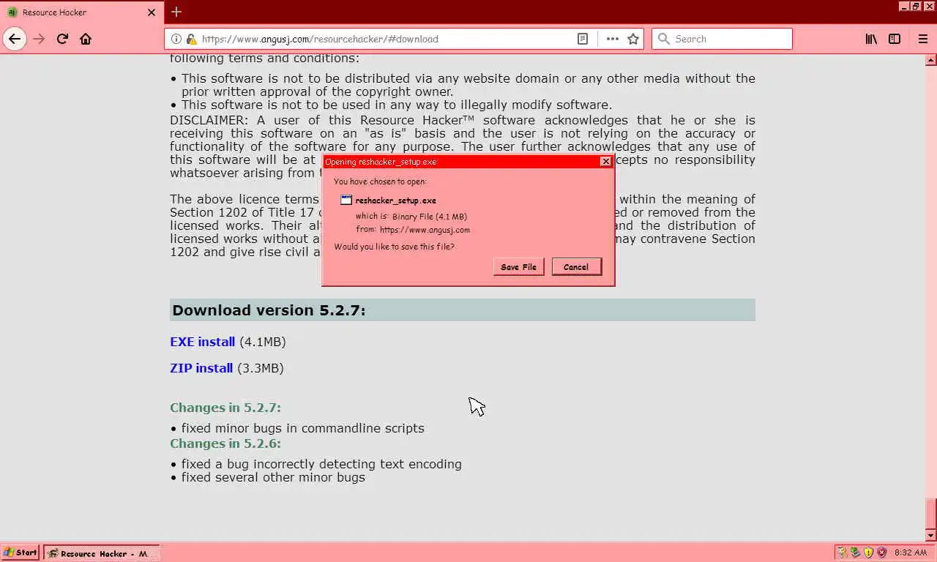Show site information via the info icon

click(x=176, y=39)
